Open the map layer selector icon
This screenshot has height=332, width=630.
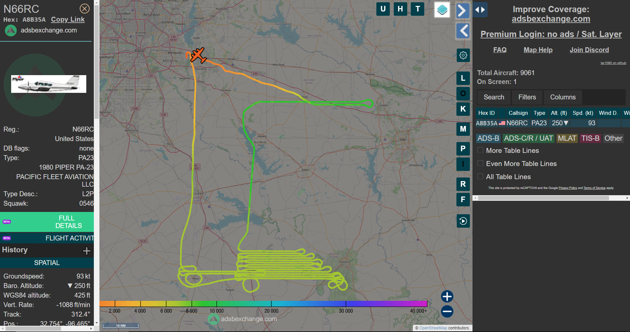[442, 10]
